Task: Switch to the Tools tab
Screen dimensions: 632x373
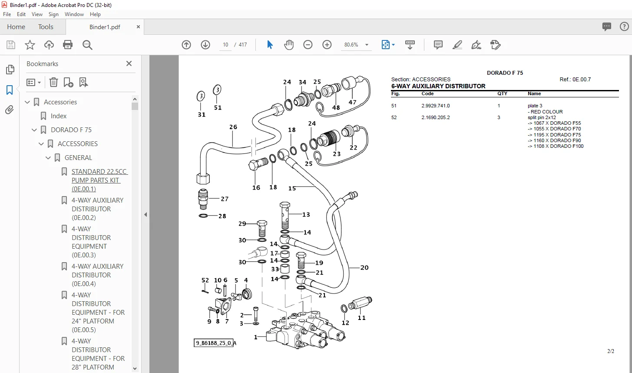Action: pyautogui.click(x=46, y=27)
